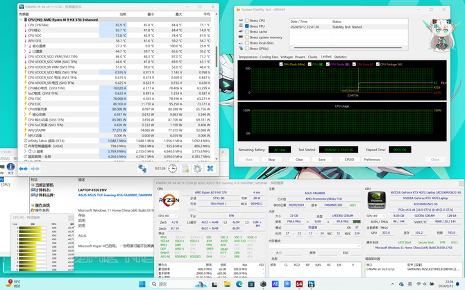Click the log file save icon in HWiNFO
Viewport: 465px width, 290px height.
click(185, 169)
